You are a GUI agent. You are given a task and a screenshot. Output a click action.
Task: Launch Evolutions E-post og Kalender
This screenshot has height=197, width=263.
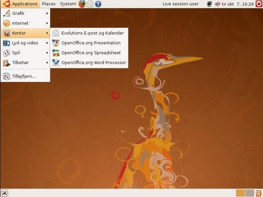coord(89,33)
